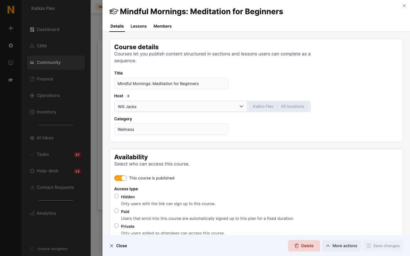Click the Close button at bottom

118,246
